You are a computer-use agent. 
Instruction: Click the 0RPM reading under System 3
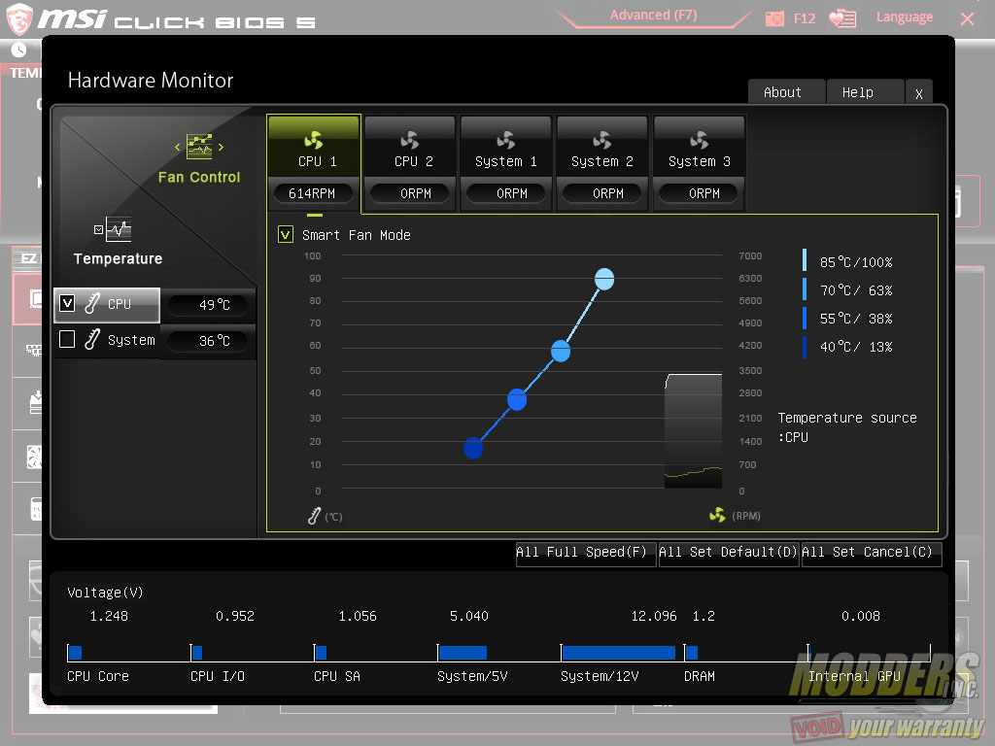699,193
